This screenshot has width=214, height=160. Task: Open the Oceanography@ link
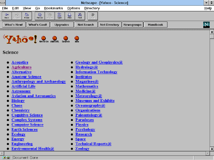[x=90, y=106]
